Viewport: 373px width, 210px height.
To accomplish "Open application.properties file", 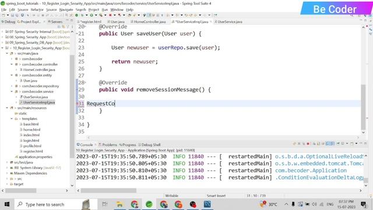I will coord(36,157).
